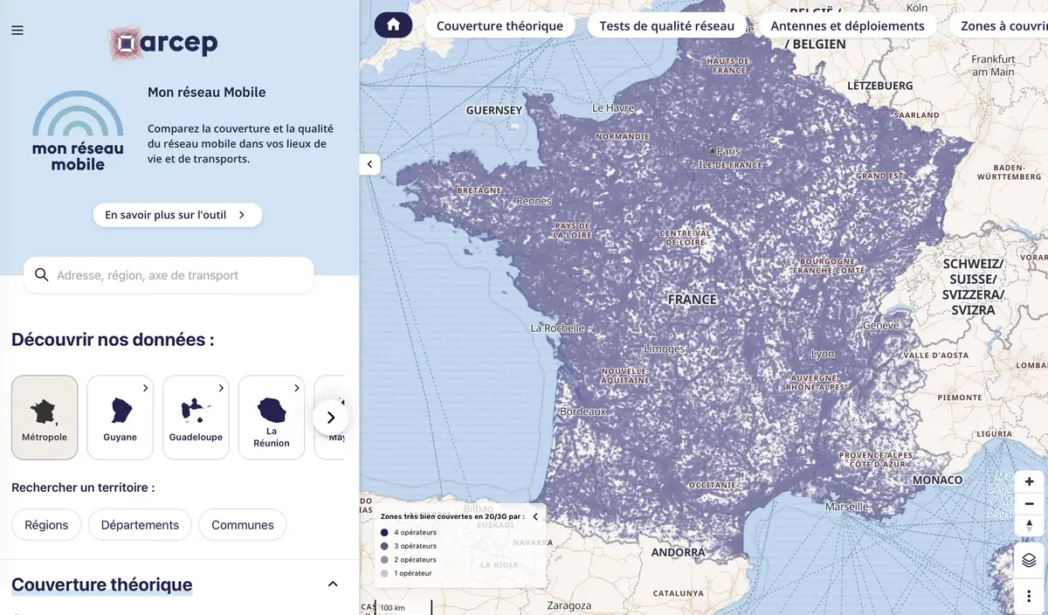This screenshot has width=1048, height=615.
Task: Click the NORMANDIE region label
Action: [623, 137]
